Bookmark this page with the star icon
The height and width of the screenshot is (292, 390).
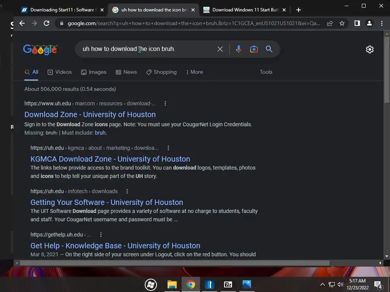click(x=342, y=23)
